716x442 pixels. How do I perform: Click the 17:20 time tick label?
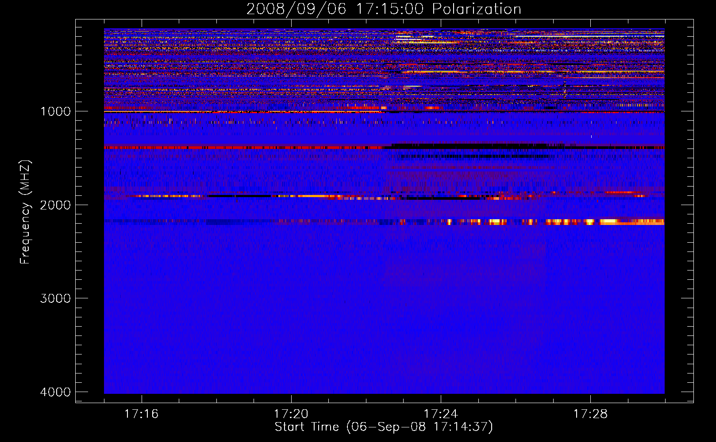tap(291, 414)
